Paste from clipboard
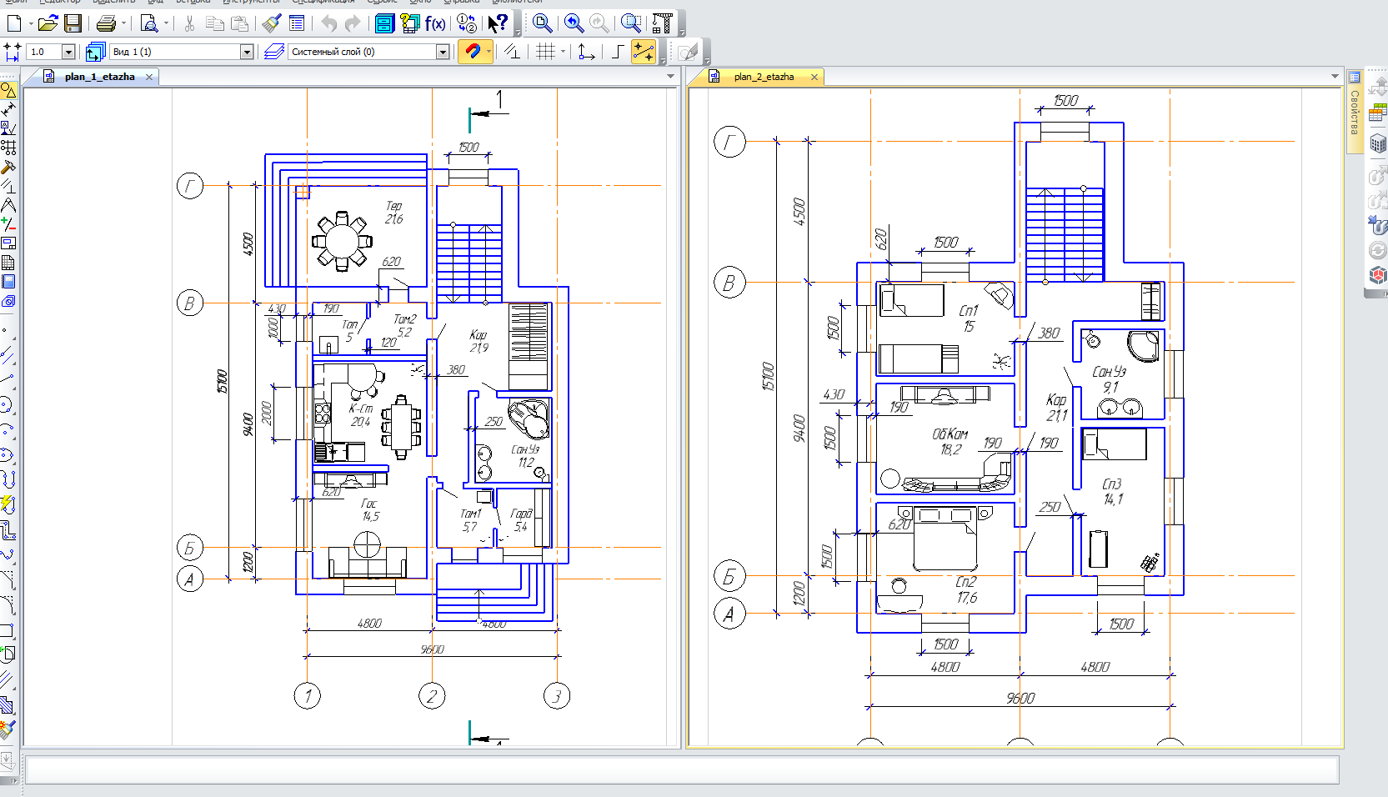Image resolution: width=1388 pixels, height=797 pixels. pos(240,23)
